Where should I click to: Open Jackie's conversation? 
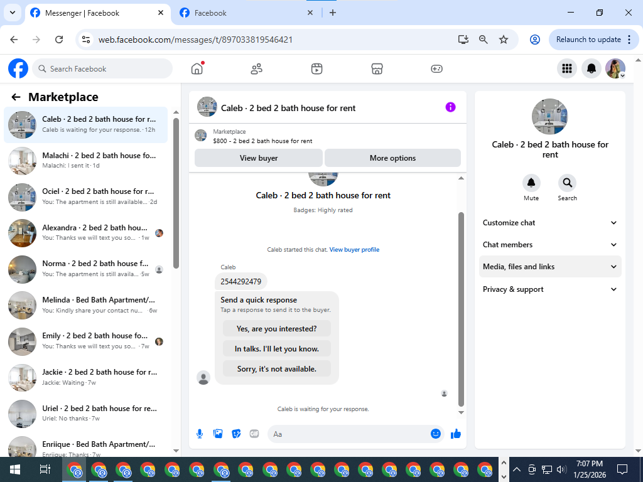[85, 377]
